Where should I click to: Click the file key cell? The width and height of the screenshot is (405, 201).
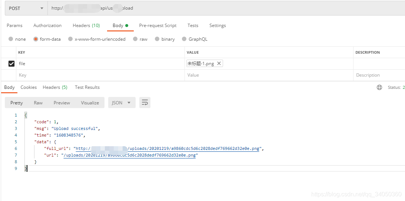[x=100, y=63]
